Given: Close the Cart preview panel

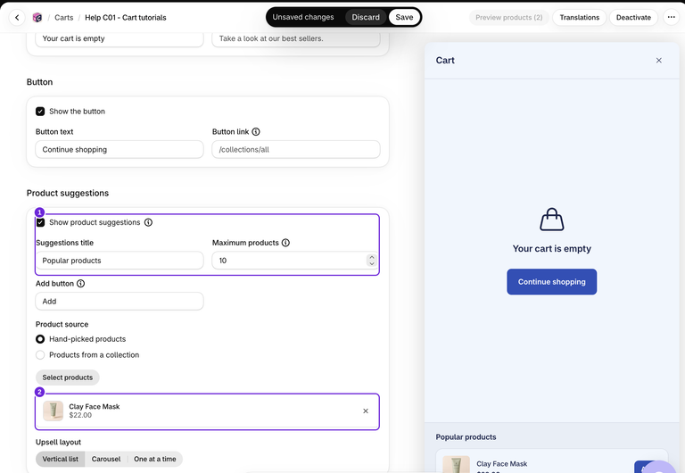Looking at the screenshot, I should (x=659, y=61).
